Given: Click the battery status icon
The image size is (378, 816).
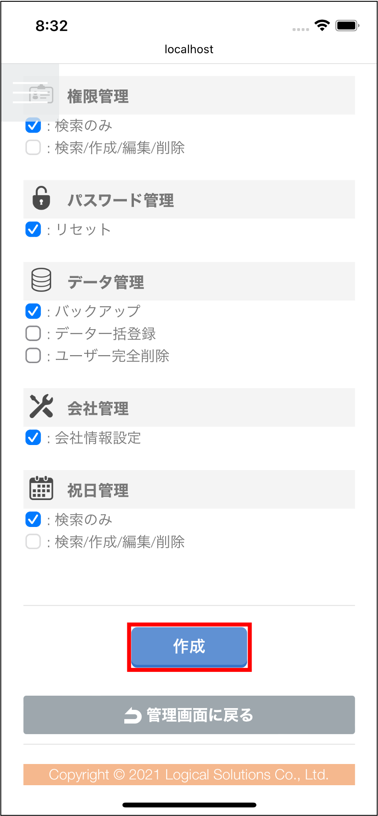Looking at the screenshot, I should [x=347, y=26].
